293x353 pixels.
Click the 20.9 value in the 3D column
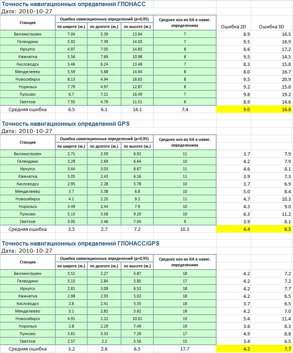[286, 79]
